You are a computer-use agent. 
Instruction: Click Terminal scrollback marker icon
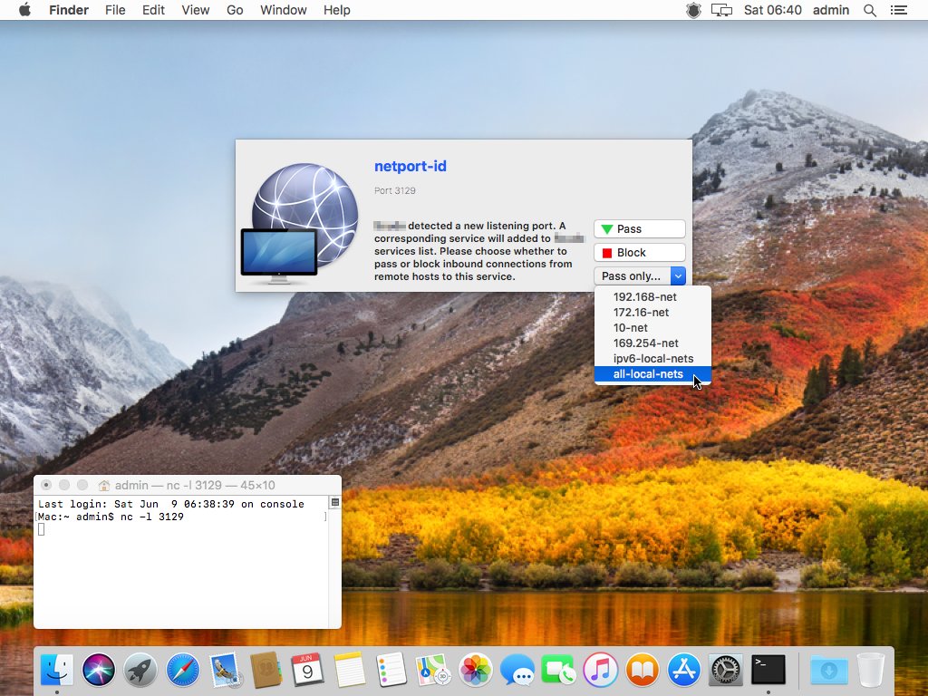(335, 502)
